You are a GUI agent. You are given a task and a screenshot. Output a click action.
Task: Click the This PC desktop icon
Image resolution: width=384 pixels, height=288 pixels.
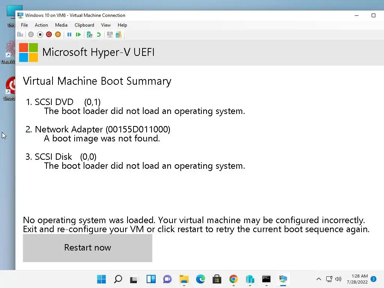(11, 16)
